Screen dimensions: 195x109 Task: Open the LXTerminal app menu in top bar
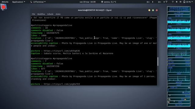click(x=38, y=2)
